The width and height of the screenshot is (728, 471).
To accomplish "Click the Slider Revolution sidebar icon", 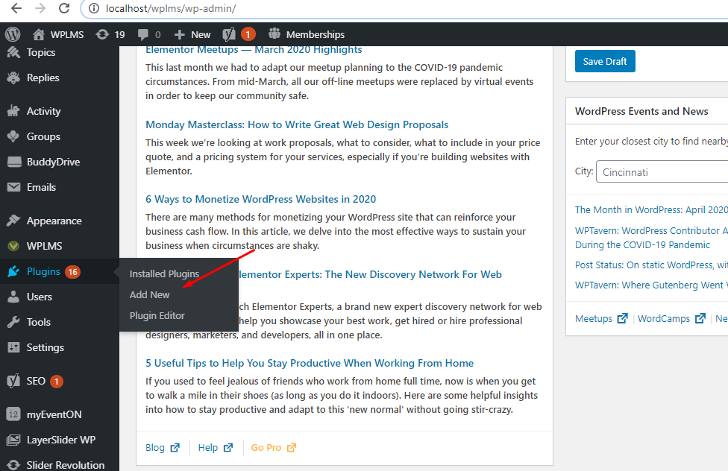I will point(13,465).
